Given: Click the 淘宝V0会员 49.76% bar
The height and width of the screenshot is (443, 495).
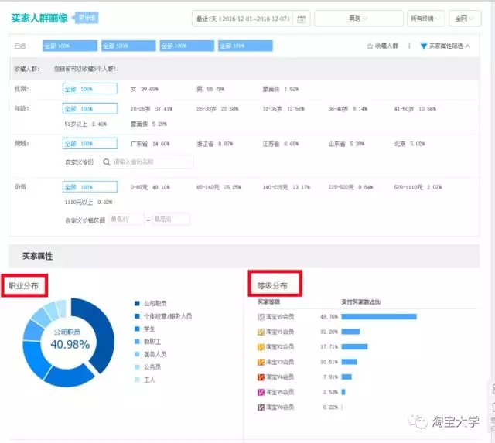Looking at the screenshot, I should coord(379,316).
